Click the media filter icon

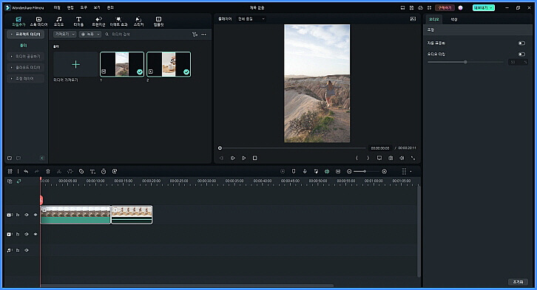pyautogui.click(x=195, y=35)
